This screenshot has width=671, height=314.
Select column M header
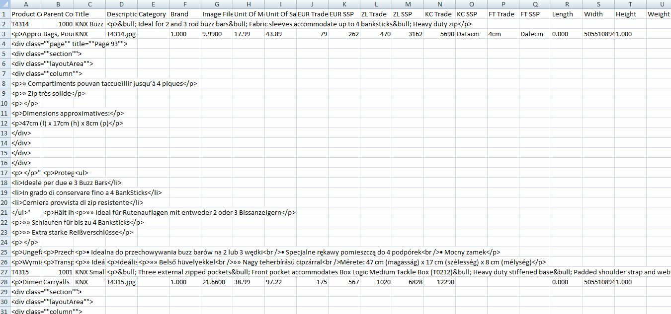pos(408,4)
